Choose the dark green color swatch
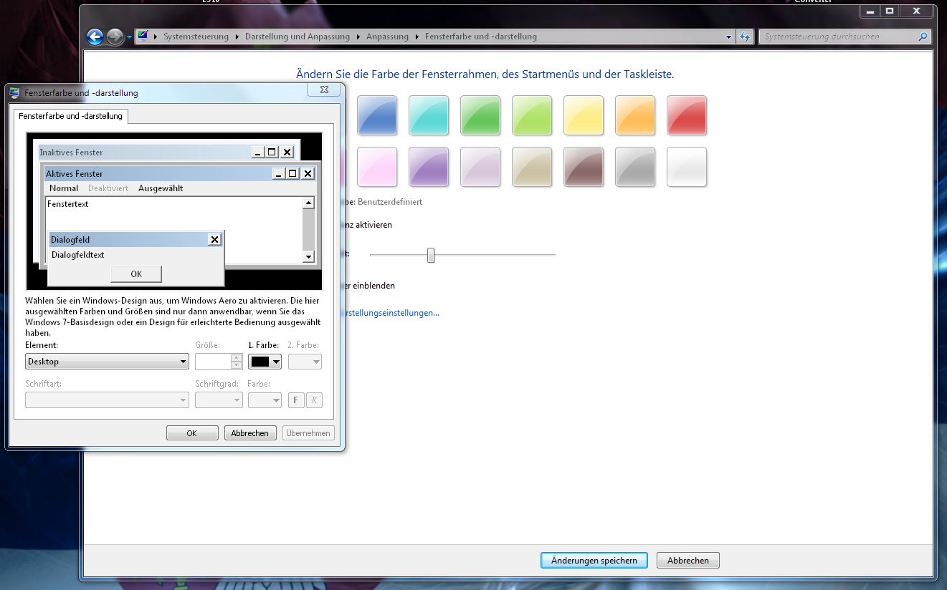Image resolution: width=947 pixels, height=590 pixels. 480,115
